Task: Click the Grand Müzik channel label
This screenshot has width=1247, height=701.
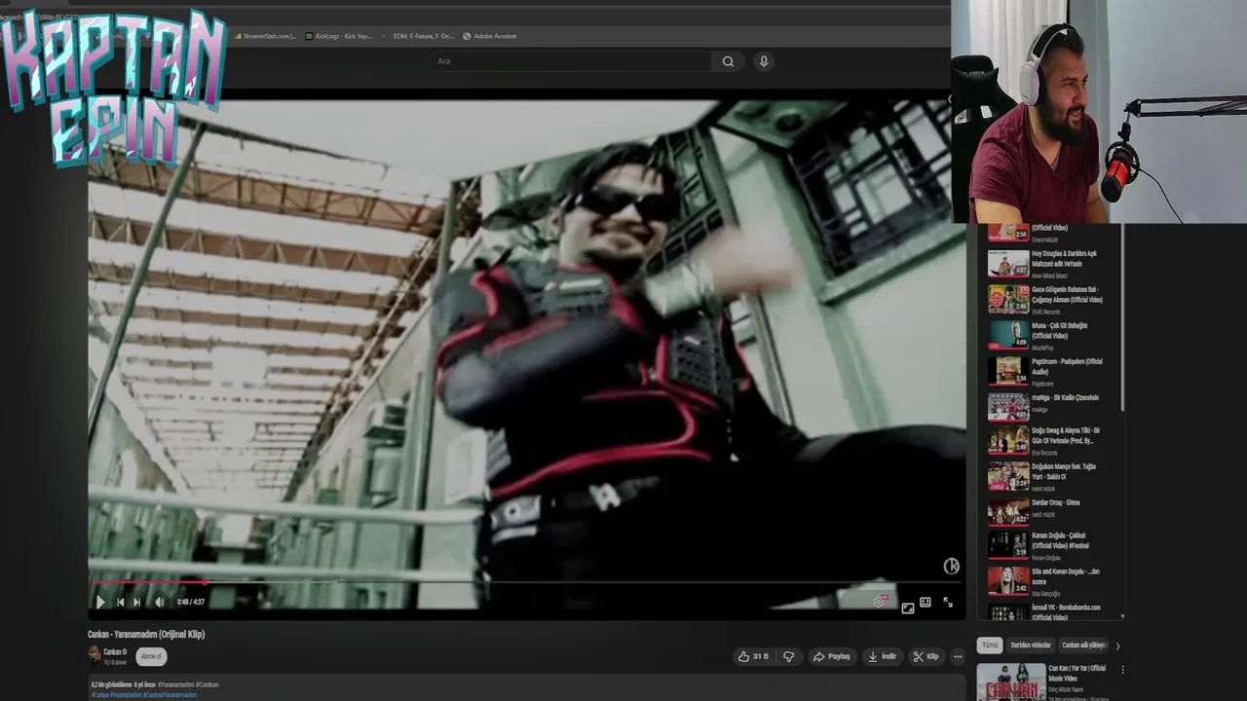Action: pyautogui.click(x=1043, y=240)
